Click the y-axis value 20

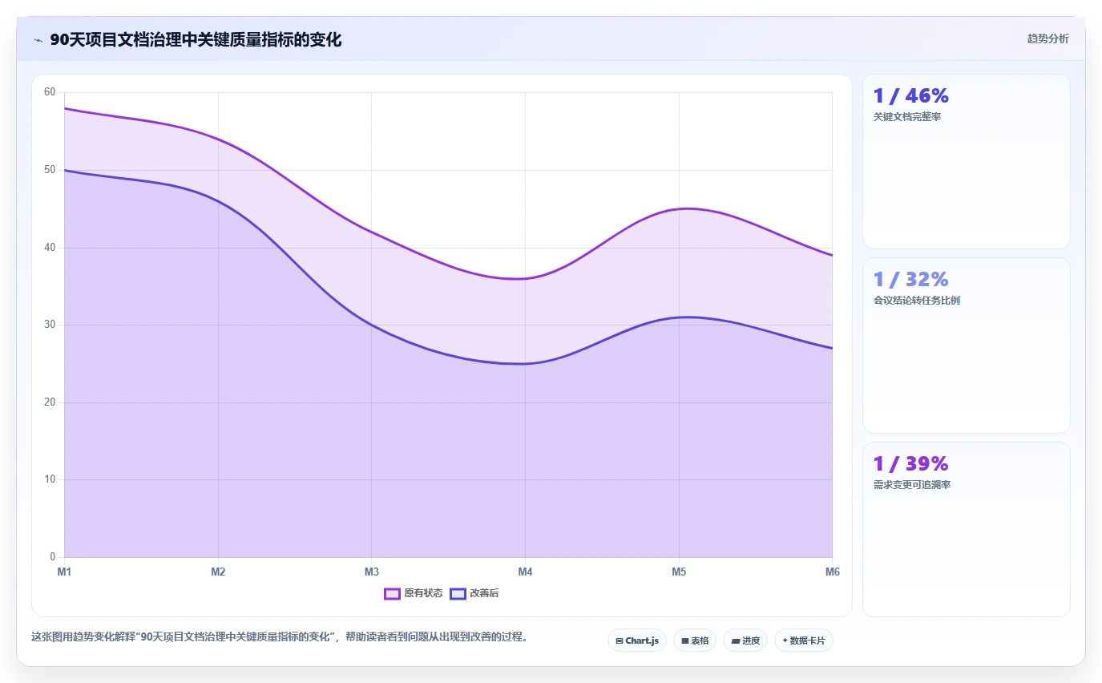[x=50, y=402]
